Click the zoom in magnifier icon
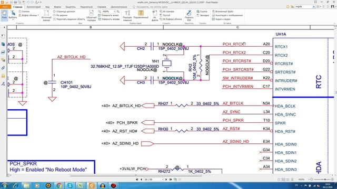Image resolution: width=337 pixels, height=189 pixels. tap(118, 12)
